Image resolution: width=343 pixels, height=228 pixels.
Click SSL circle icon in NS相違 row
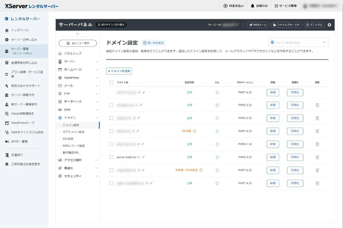coord(217,131)
